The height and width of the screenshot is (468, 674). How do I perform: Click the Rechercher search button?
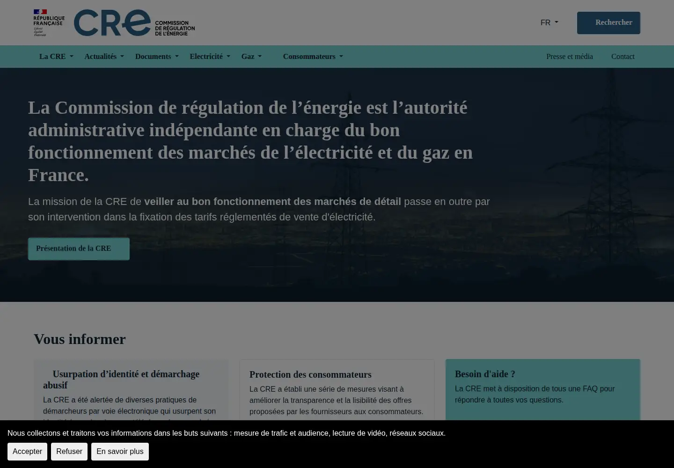(608, 22)
